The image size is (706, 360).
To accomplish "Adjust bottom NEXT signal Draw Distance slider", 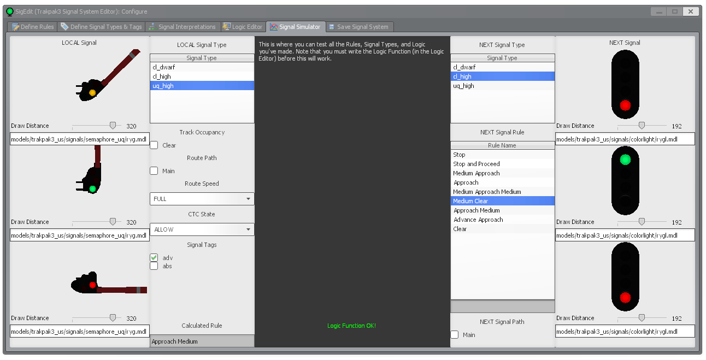I will 642,318.
